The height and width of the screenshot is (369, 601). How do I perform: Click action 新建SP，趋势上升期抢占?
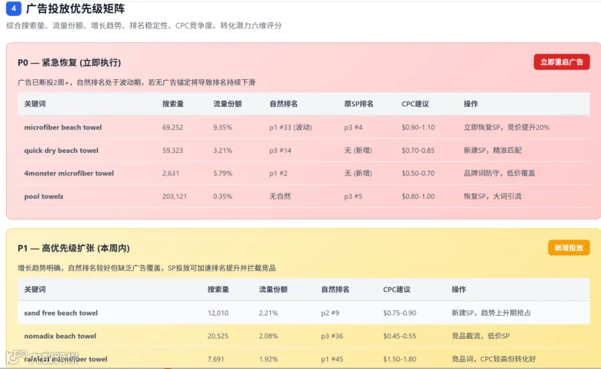pyautogui.click(x=491, y=313)
